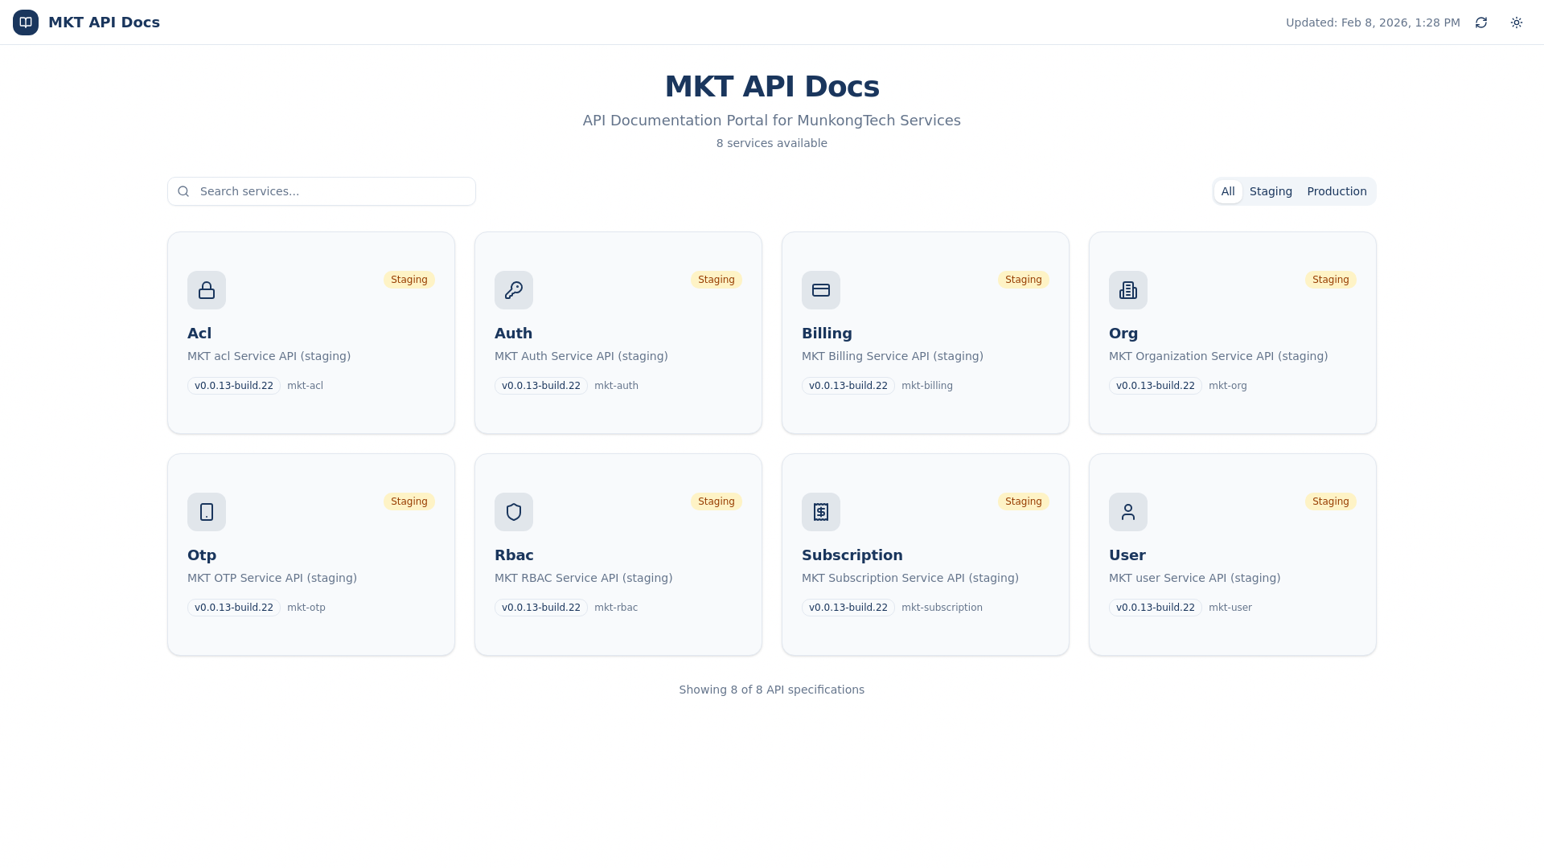Click the mkt-rbac slug text
This screenshot has width=1544, height=868.
pyautogui.click(x=616, y=608)
